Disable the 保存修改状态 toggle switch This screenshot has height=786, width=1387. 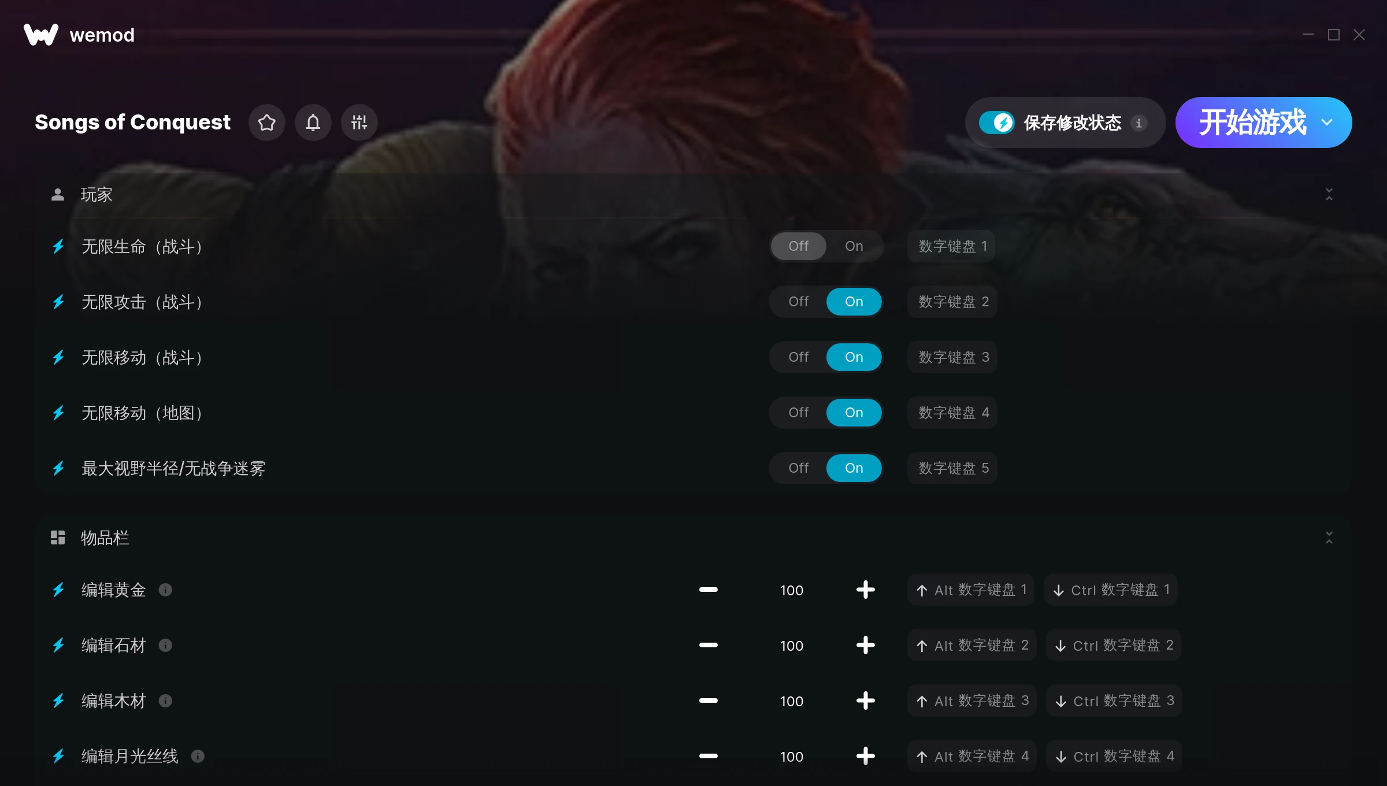tap(996, 123)
